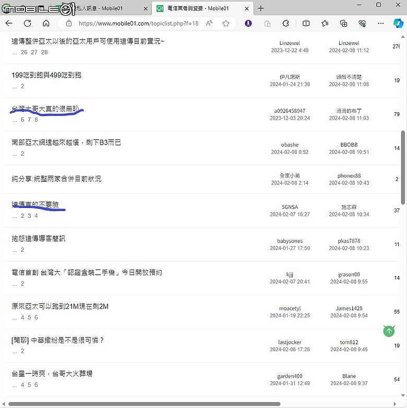407x408 pixels.
Task: Open thread 電信首創 台灣大「認證盒裝二手機」今日開放預約
Action: (87, 272)
